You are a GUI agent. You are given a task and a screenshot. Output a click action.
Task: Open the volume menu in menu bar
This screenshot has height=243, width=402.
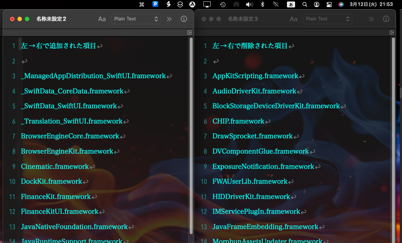pyautogui.click(x=249, y=4)
